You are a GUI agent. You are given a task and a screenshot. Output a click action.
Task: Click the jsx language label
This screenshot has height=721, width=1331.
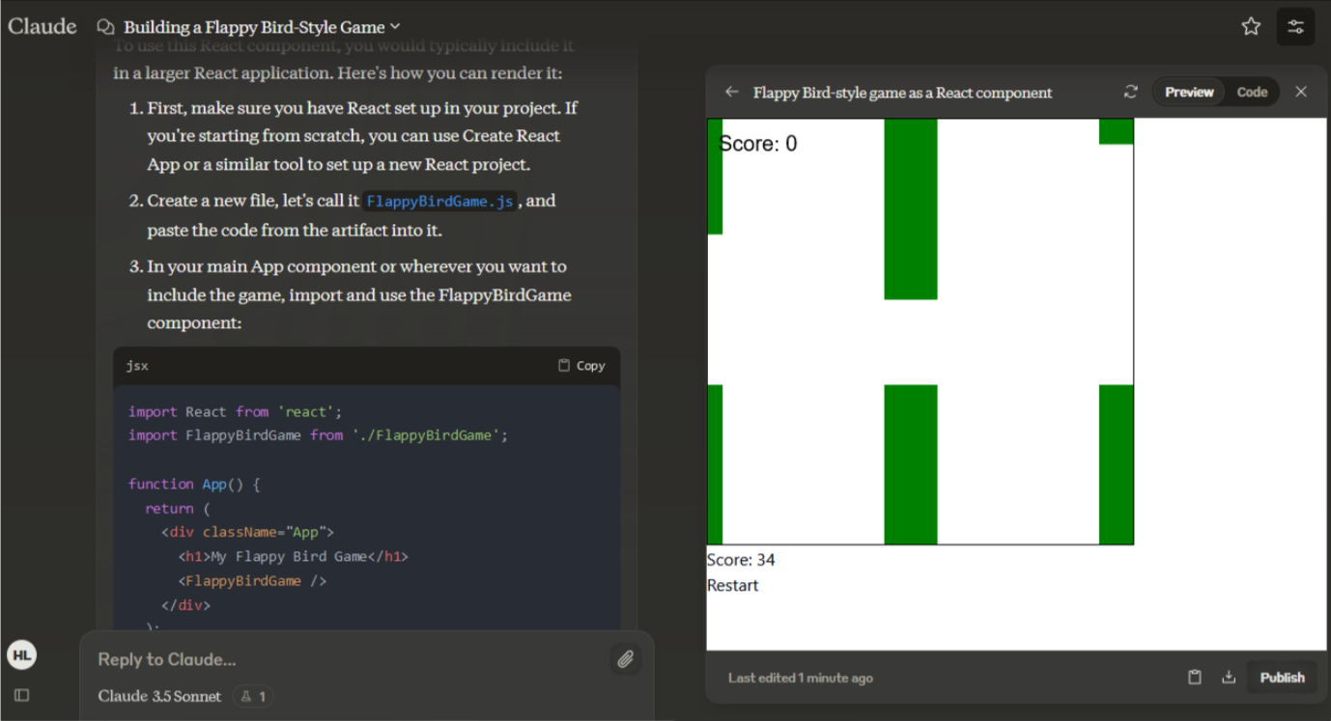click(137, 366)
